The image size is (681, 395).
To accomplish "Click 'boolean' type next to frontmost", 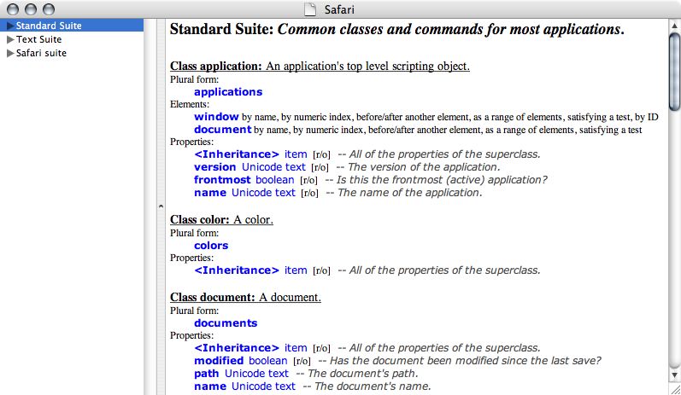I will (x=274, y=180).
